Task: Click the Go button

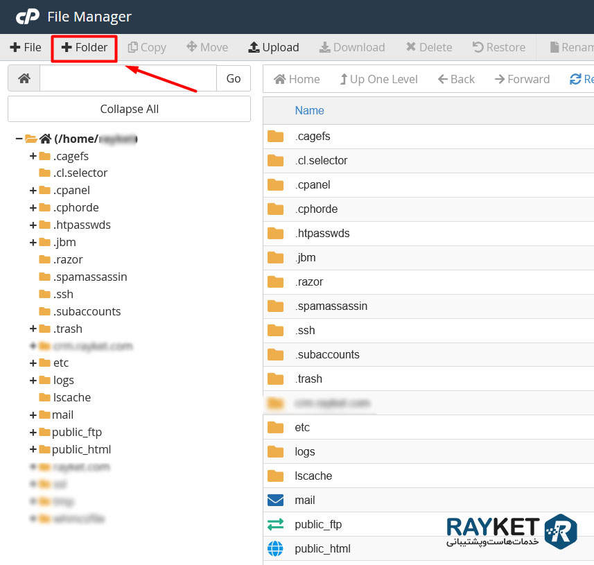Action: (x=233, y=79)
